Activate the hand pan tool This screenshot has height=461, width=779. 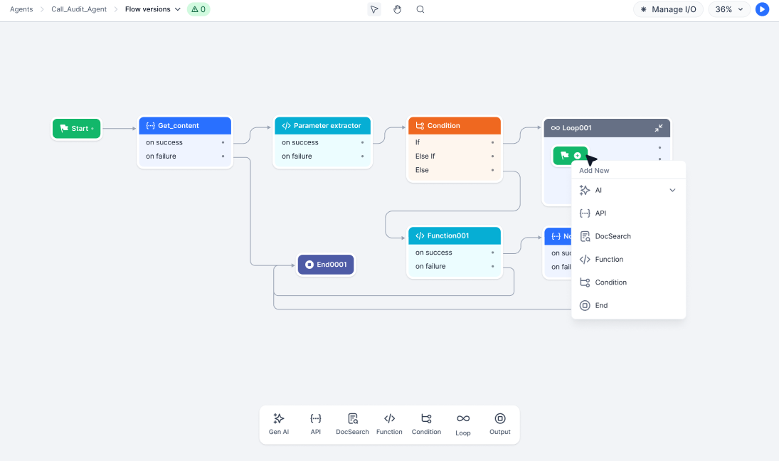[397, 9]
